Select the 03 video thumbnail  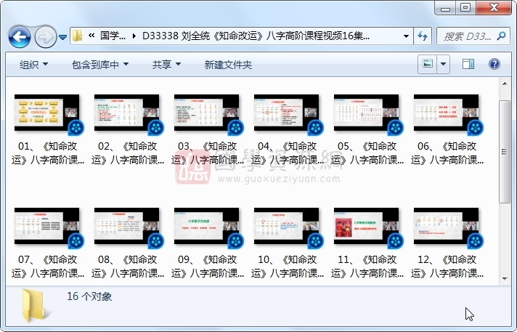point(206,113)
